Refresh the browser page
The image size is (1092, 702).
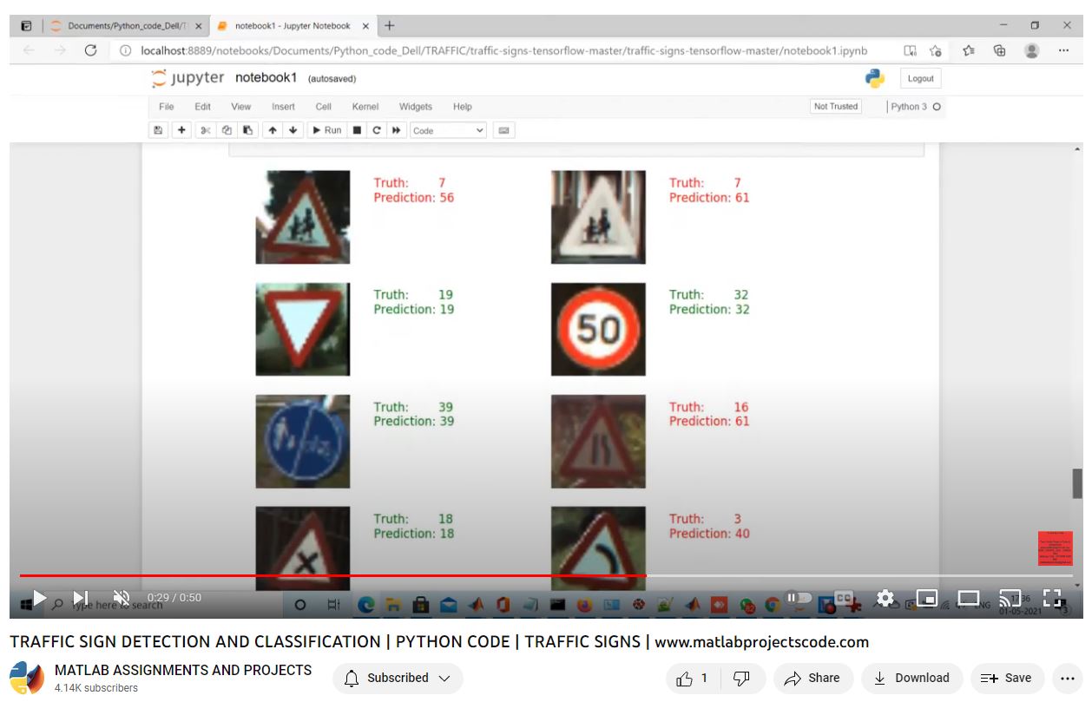point(90,50)
